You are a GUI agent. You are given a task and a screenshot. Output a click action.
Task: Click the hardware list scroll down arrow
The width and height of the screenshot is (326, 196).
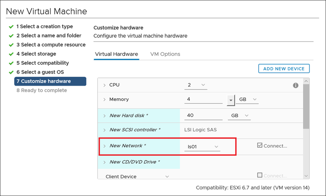click(306, 176)
